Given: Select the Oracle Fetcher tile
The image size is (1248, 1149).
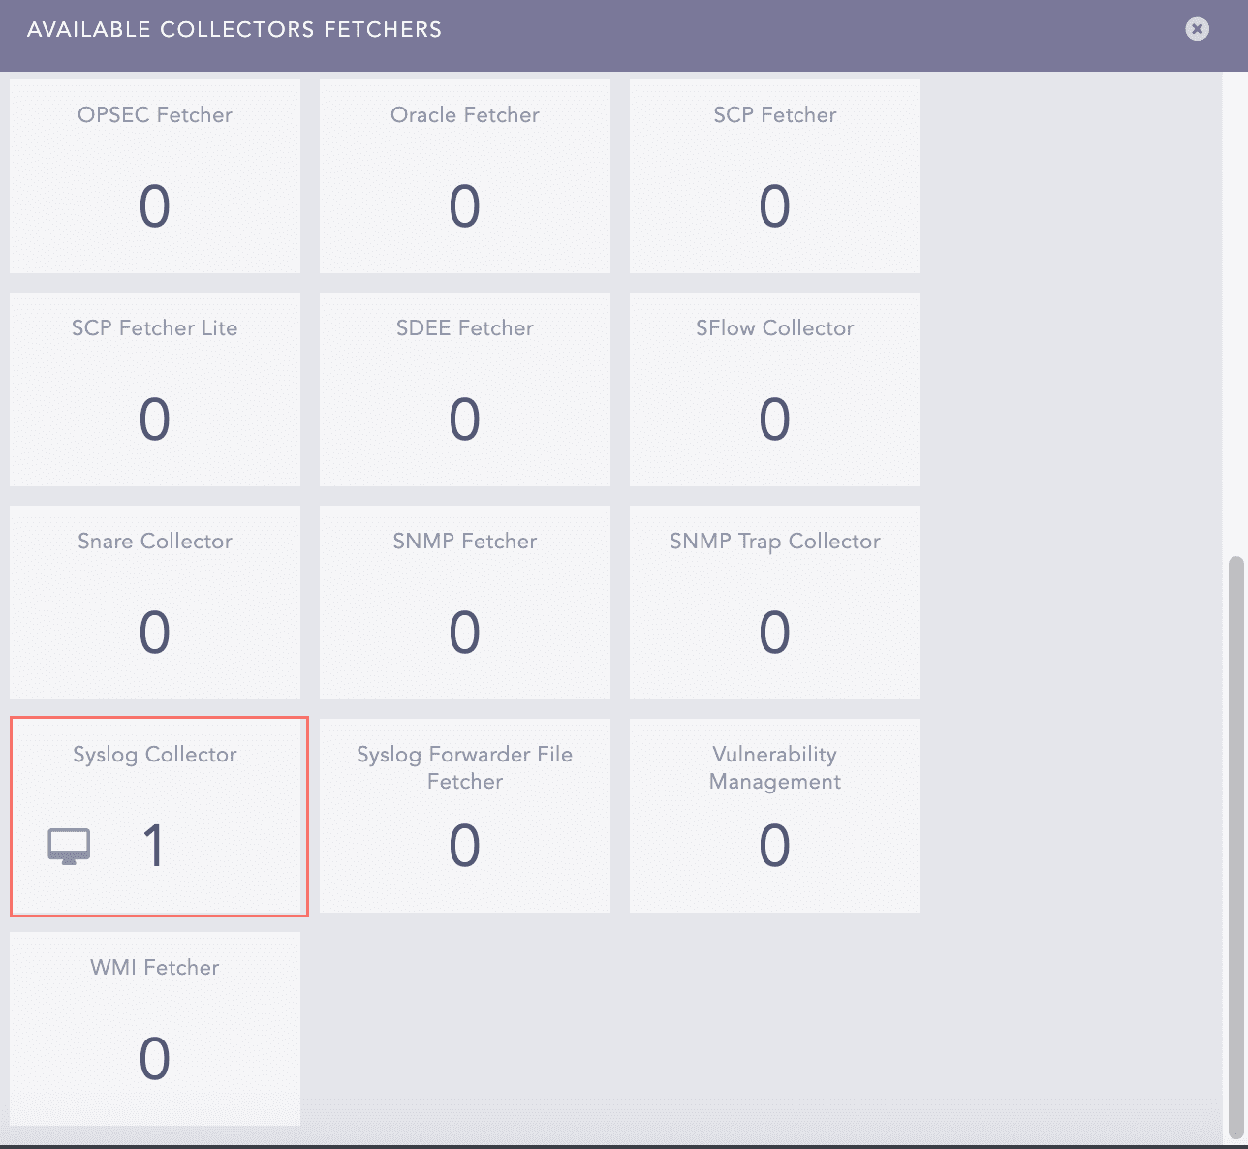Looking at the screenshot, I should click(x=465, y=176).
